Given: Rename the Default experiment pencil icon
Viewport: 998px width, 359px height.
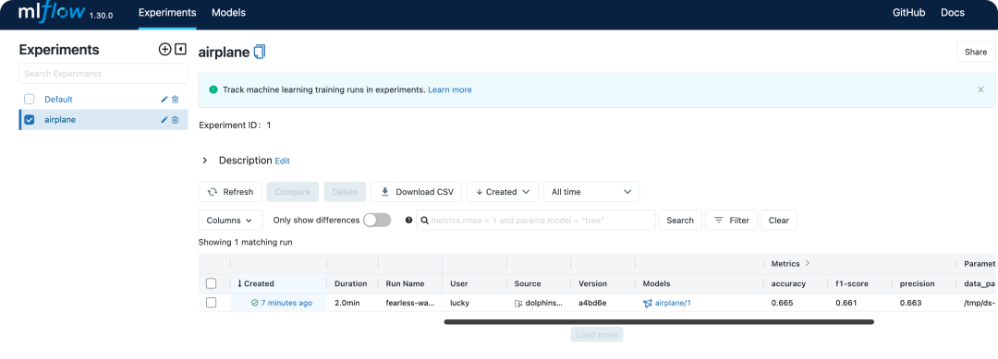Looking at the screenshot, I should (164, 100).
